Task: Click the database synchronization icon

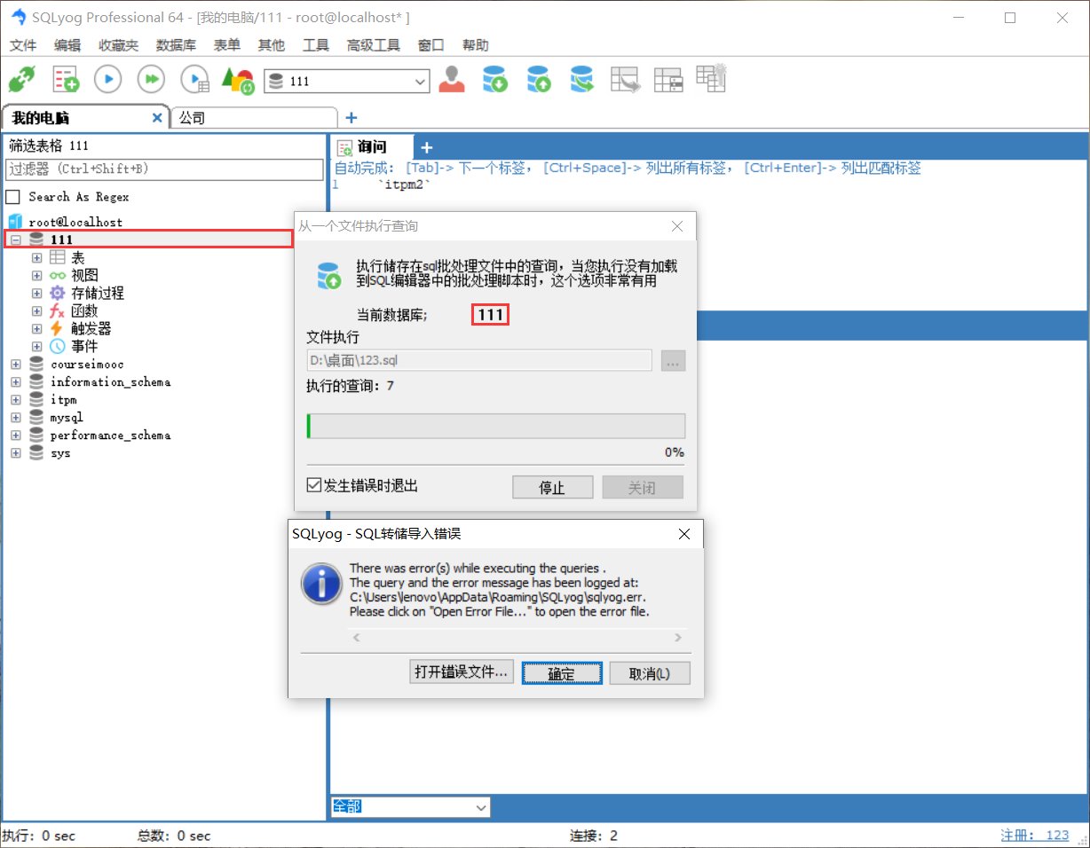Action: pos(581,79)
